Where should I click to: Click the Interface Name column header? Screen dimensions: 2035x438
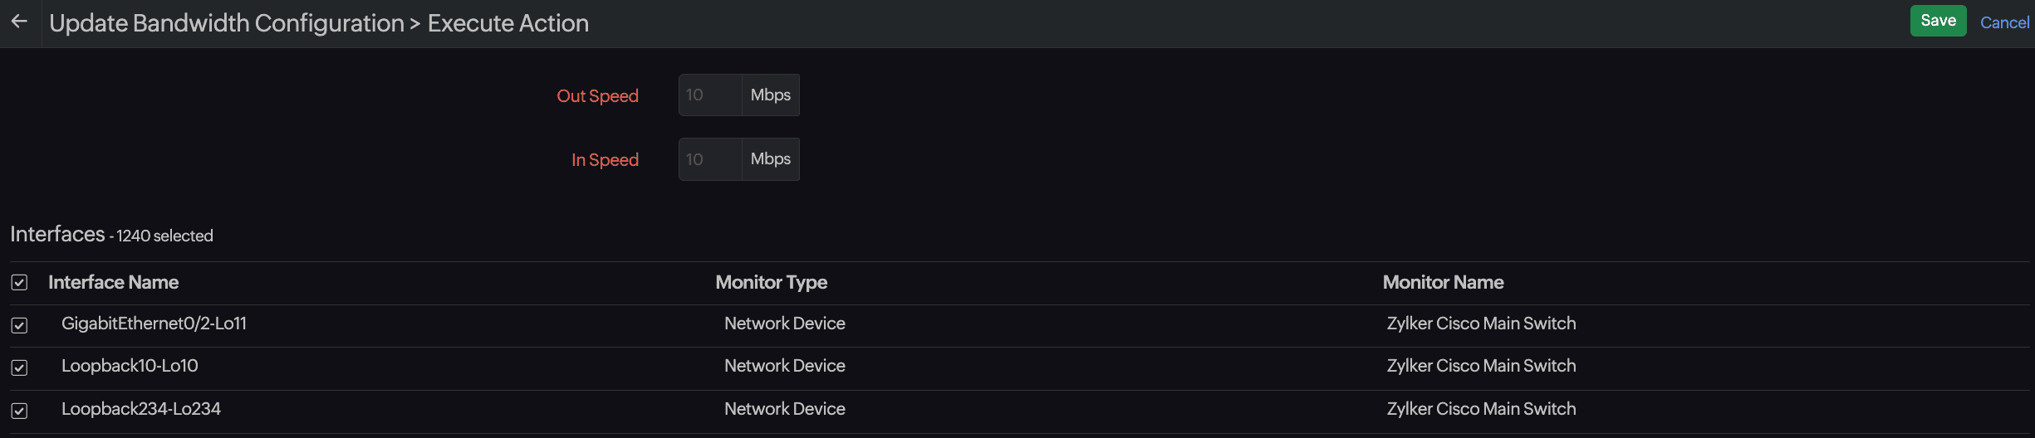[113, 283]
